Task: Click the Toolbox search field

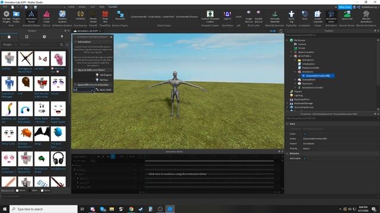Action: tap(39, 45)
